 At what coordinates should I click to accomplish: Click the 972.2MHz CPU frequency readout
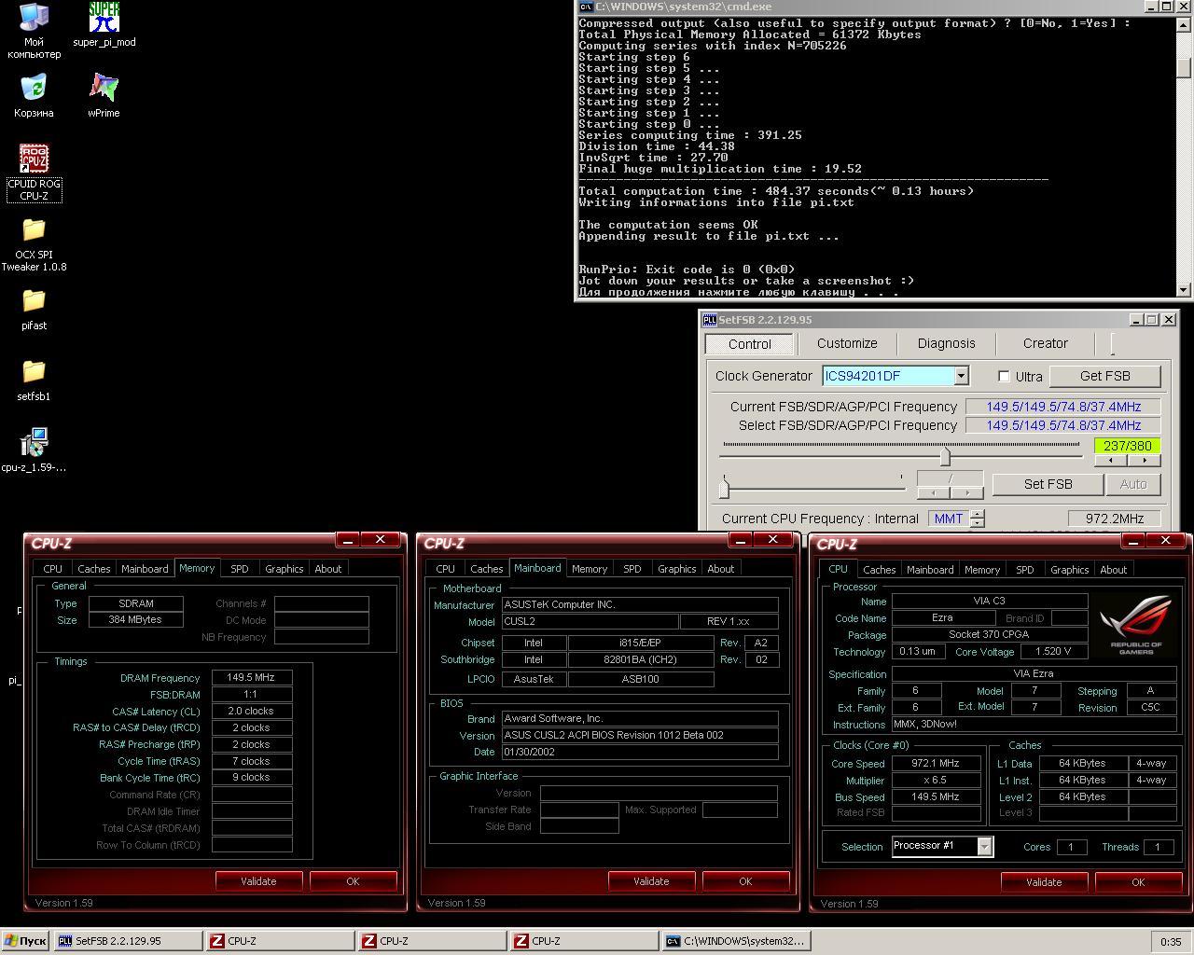1114,519
